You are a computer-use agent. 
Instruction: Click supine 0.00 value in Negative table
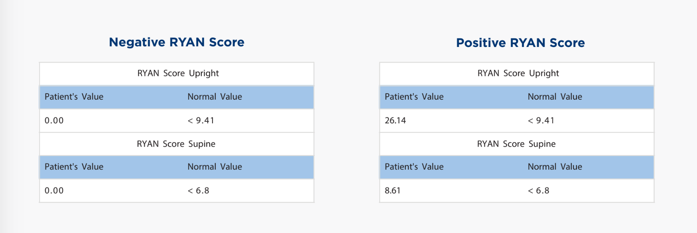pyautogui.click(x=54, y=191)
